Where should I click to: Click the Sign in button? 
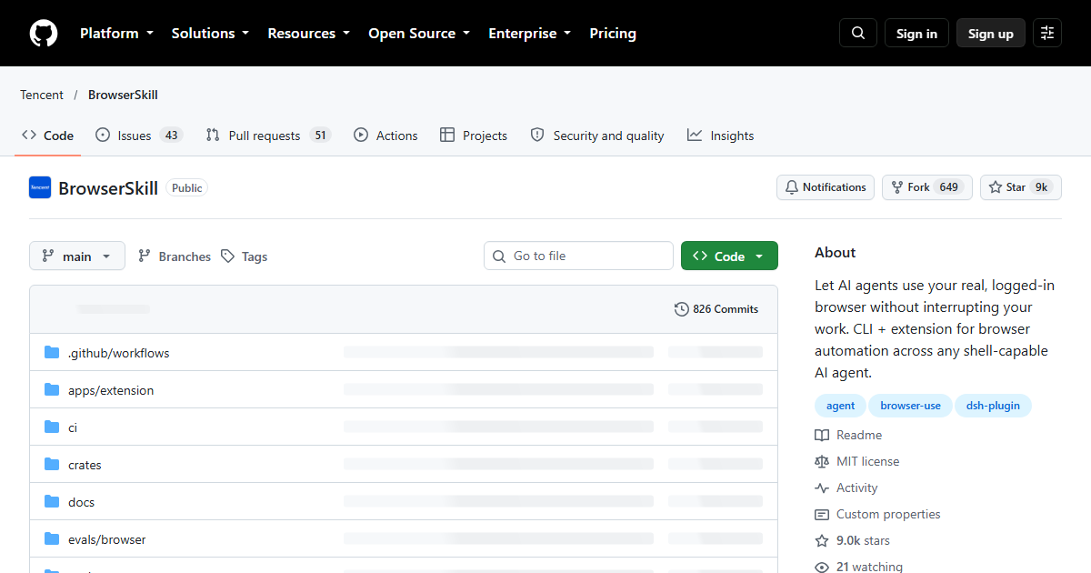(916, 34)
